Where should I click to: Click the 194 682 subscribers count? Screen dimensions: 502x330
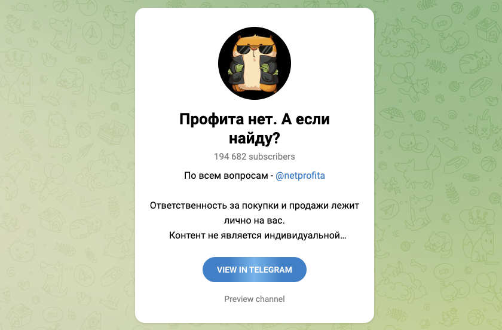click(255, 157)
